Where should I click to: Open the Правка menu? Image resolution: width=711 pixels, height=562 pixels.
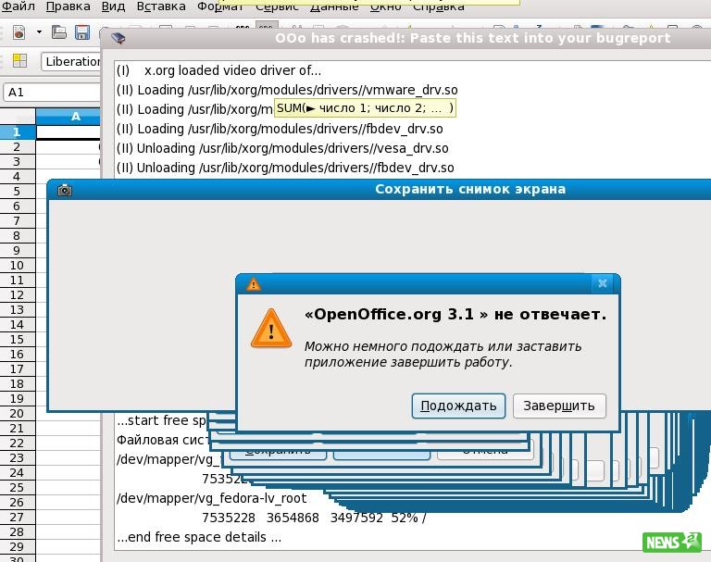coord(68,6)
